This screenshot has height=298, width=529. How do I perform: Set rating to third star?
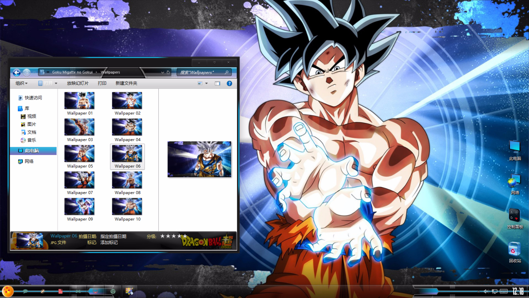[174, 236]
